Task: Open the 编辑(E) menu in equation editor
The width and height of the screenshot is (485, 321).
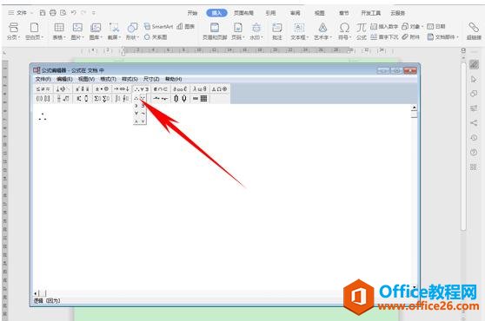Action: pos(64,79)
